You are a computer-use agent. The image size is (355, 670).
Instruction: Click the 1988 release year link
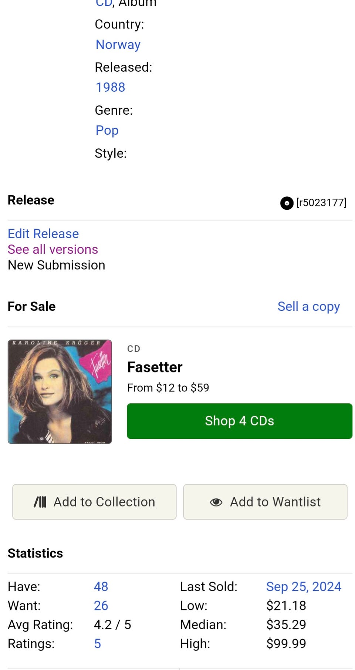pos(110,87)
